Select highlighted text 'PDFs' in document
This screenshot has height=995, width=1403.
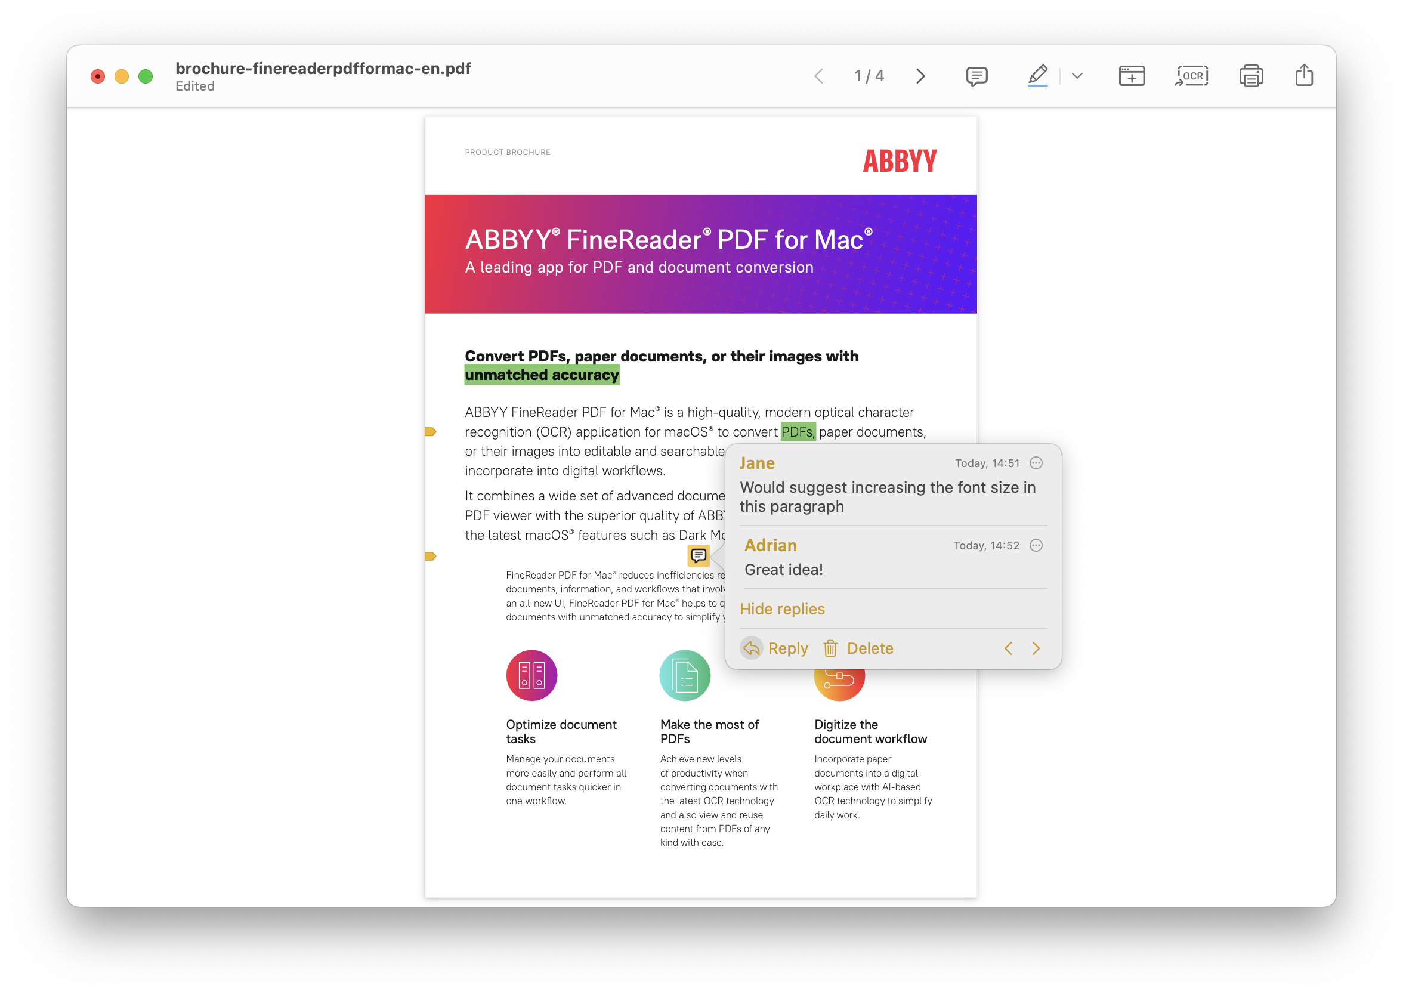[x=797, y=432]
